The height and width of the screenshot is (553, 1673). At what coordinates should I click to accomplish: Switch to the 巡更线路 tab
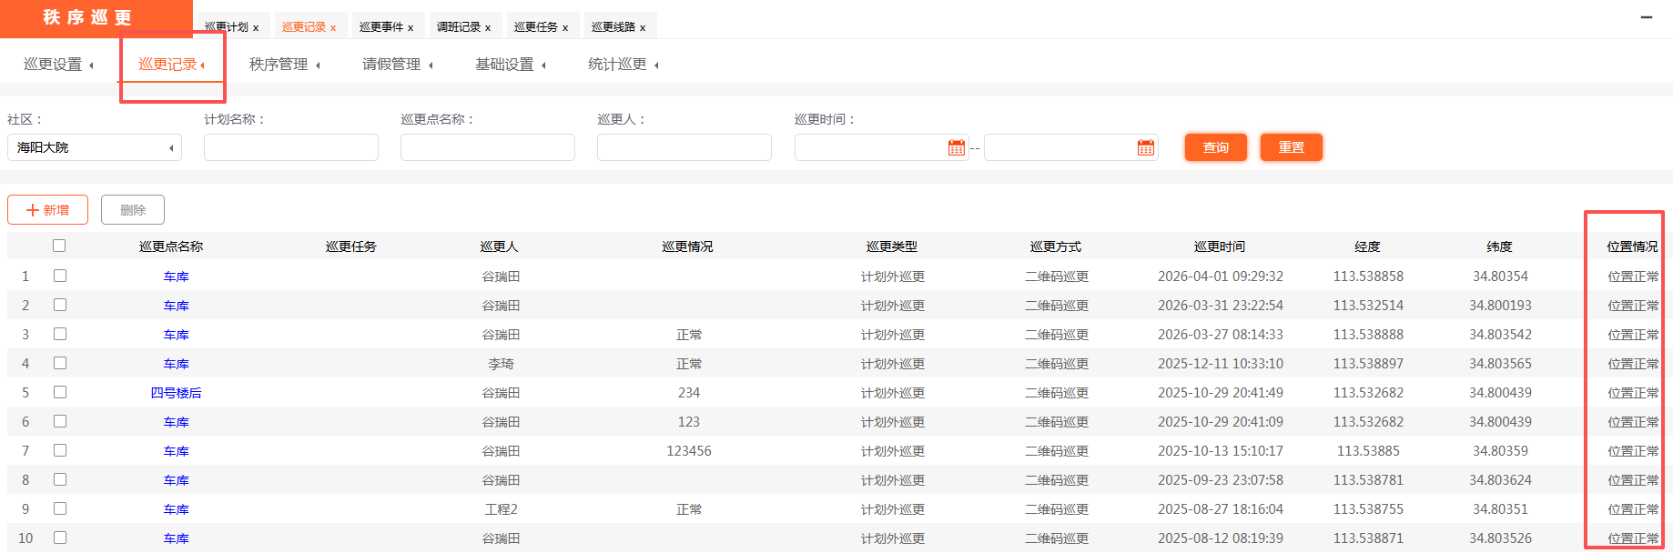pos(613,27)
